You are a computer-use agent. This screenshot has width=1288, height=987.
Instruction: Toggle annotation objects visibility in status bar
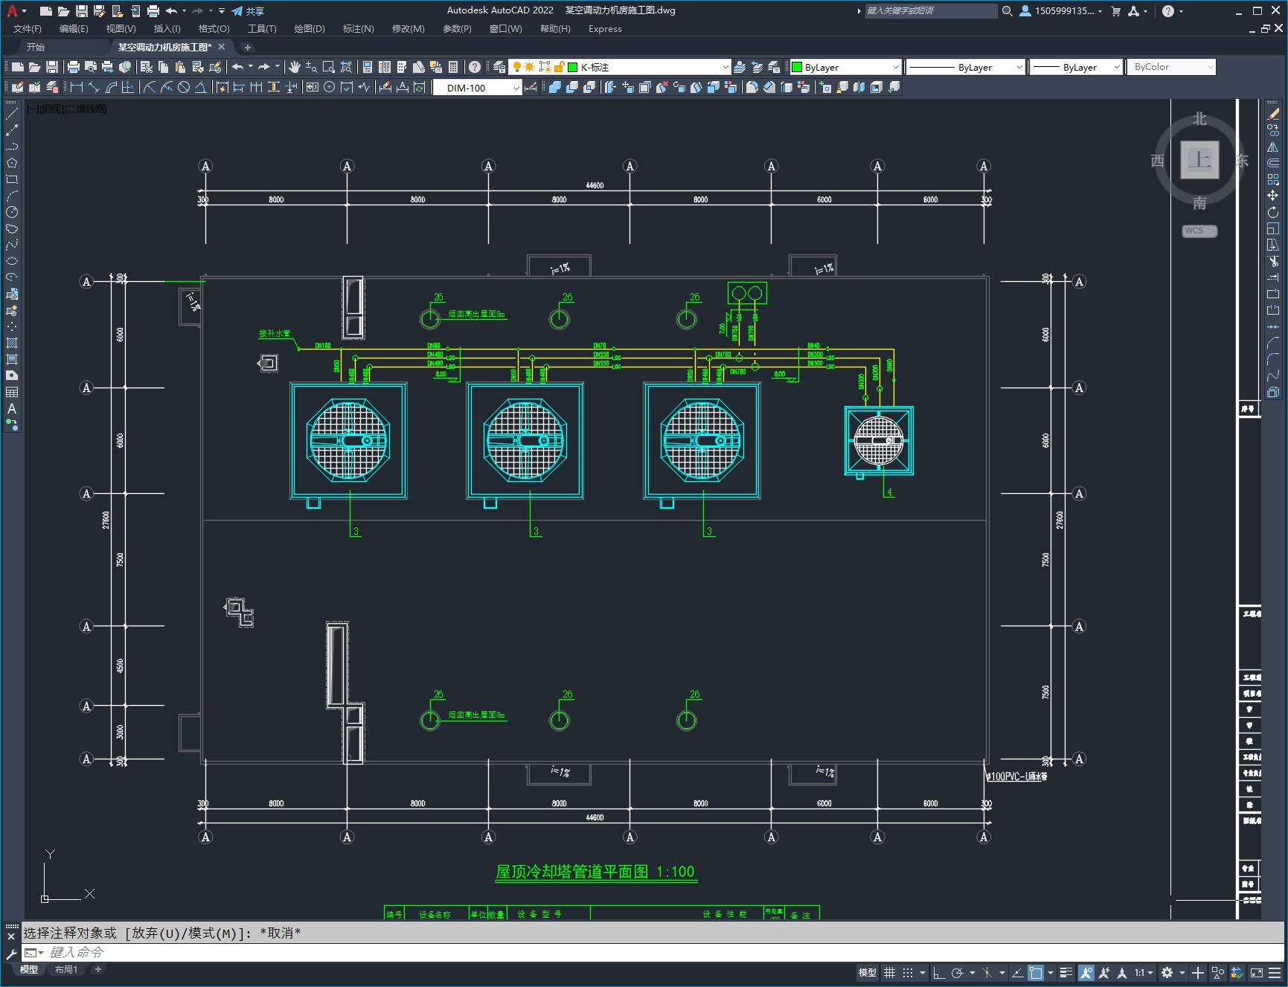tap(1086, 972)
